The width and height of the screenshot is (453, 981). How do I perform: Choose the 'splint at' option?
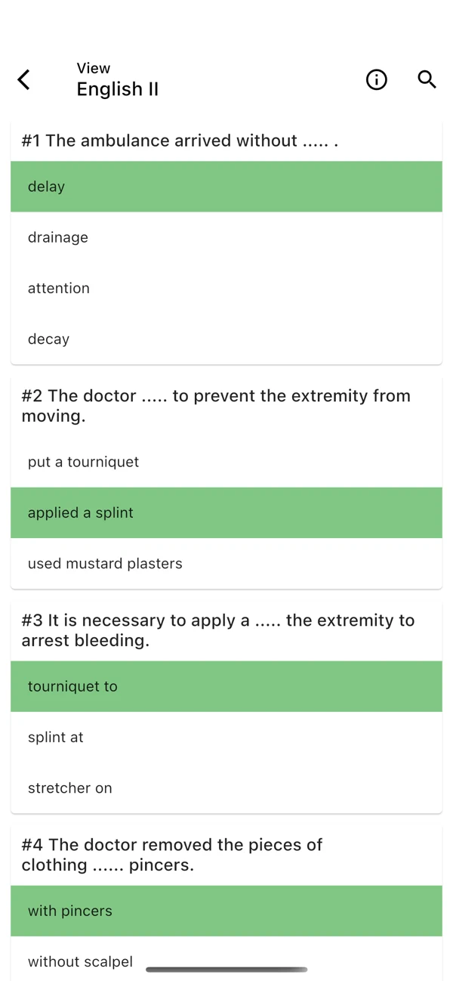coord(226,737)
